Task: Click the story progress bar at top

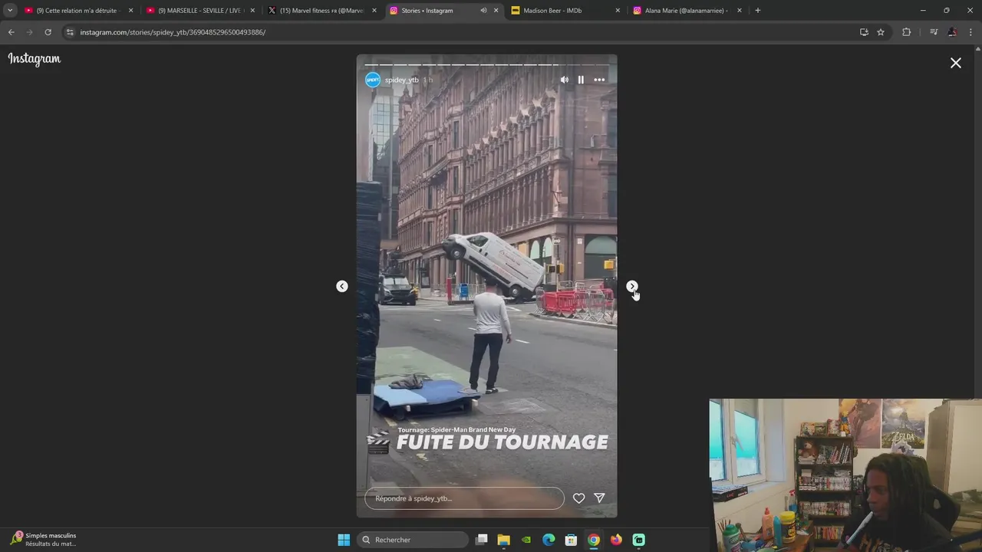Action: coord(486,64)
